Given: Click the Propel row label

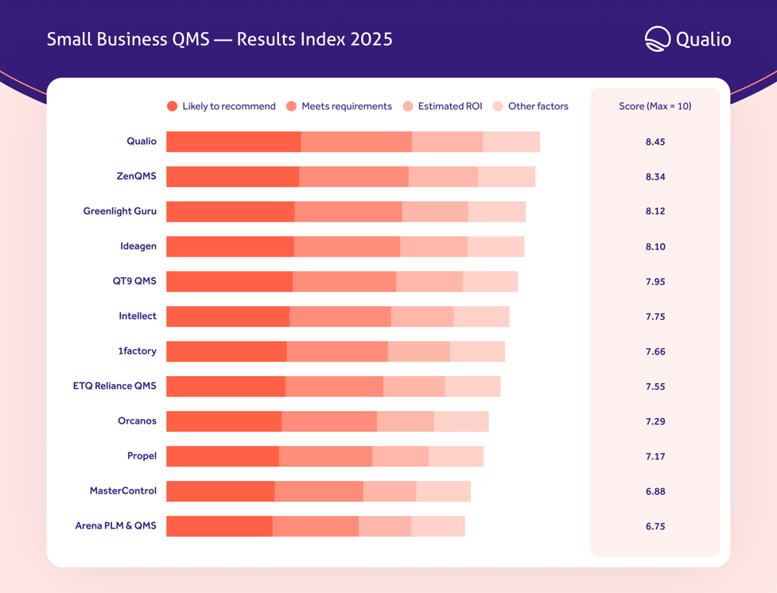Looking at the screenshot, I should point(142,455).
